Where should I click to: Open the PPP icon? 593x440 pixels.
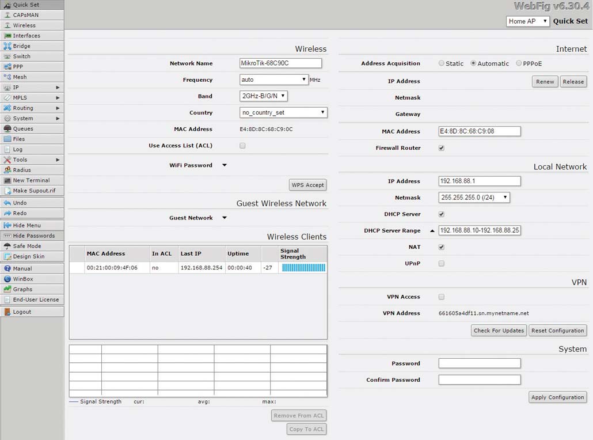pos(7,67)
